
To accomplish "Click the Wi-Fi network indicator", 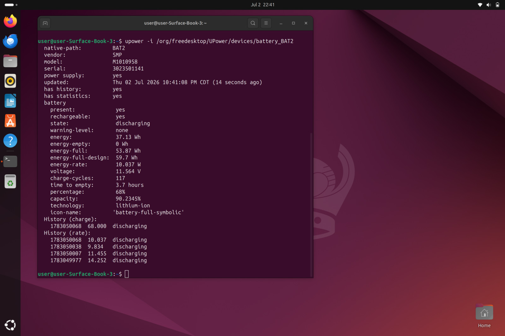I will coord(480,5).
